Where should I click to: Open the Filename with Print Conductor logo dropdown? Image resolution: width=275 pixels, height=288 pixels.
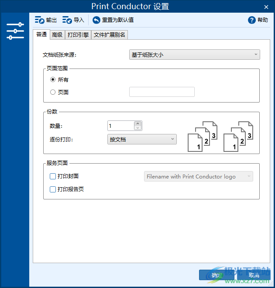coord(199,177)
